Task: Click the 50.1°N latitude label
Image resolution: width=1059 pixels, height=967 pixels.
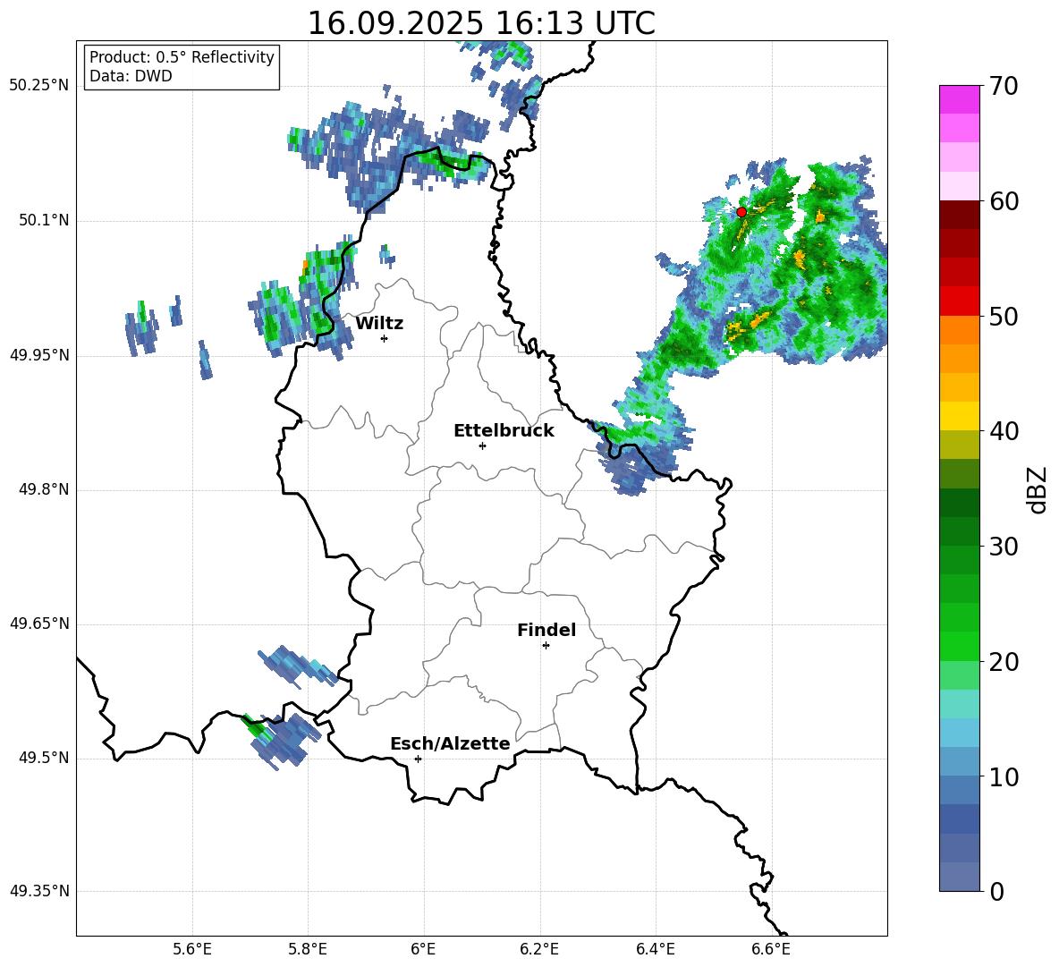Action: pyautogui.click(x=44, y=221)
